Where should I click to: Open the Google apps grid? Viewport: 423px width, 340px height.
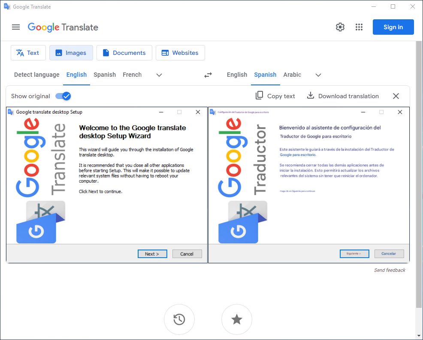pyautogui.click(x=359, y=27)
